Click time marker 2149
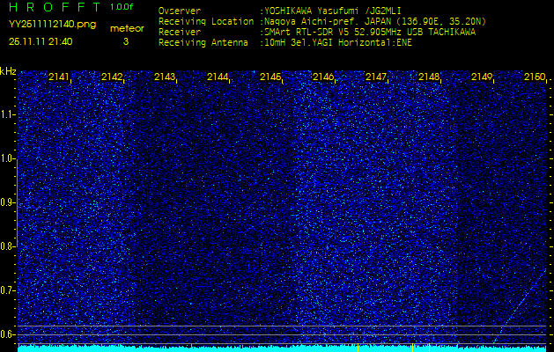Image resolution: width=554 pixels, height=352 pixels. (482, 77)
